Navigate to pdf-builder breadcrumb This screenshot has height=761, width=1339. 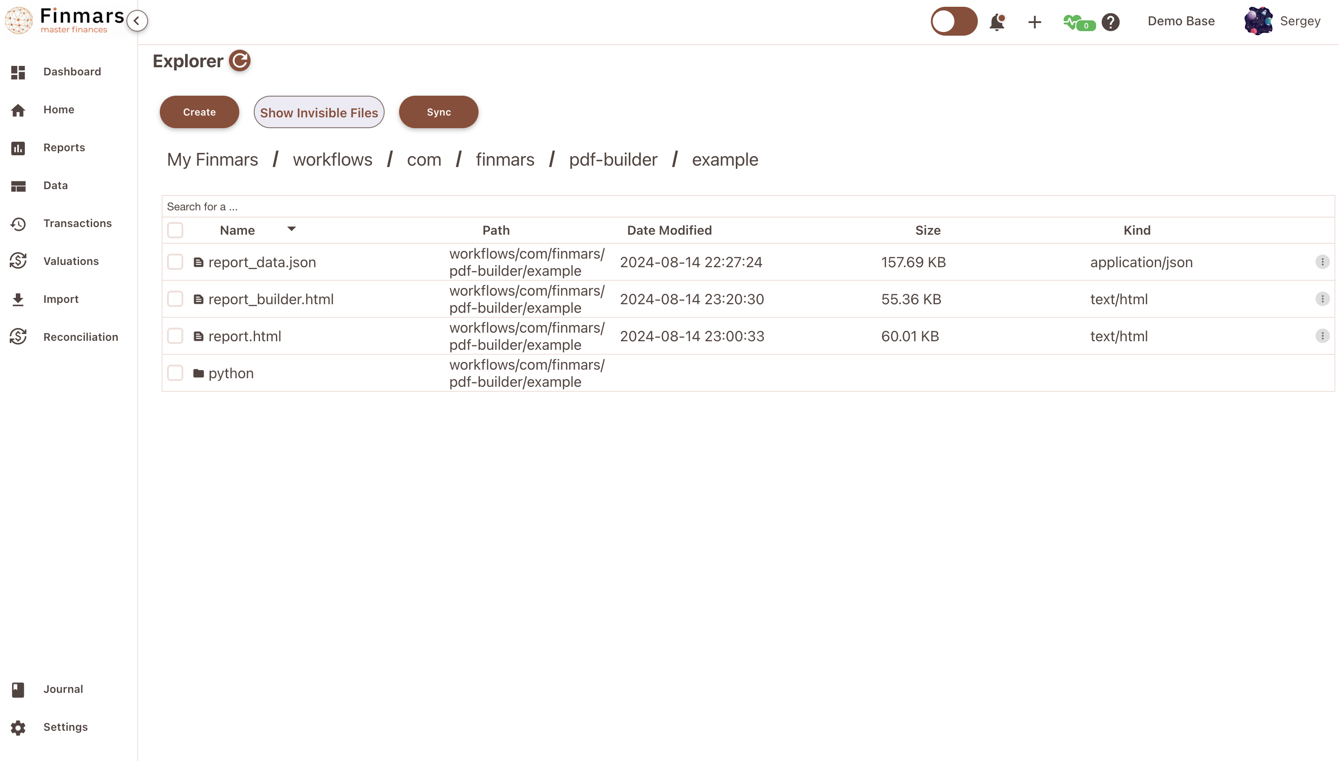[x=613, y=159]
